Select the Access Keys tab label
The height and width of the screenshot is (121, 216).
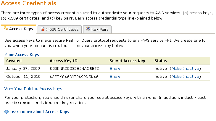(x=21, y=29)
